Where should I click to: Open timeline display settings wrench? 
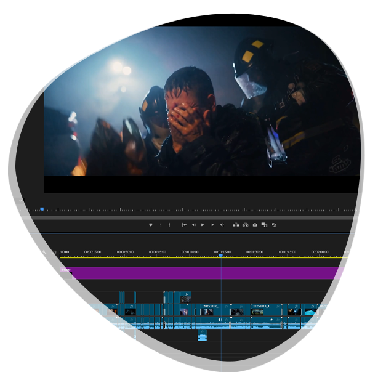pyautogui.click(x=44, y=252)
